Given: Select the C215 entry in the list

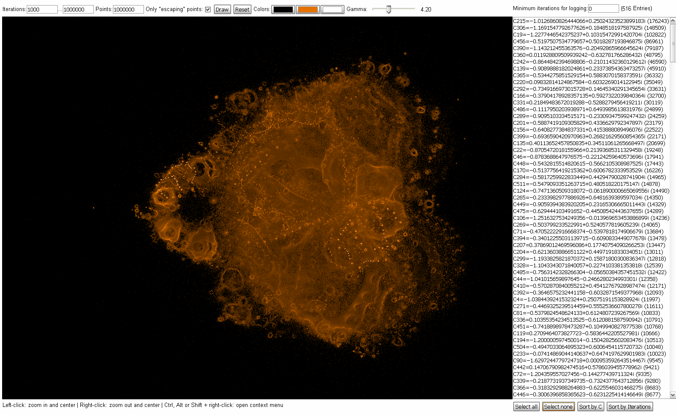Looking at the screenshot, I should 591,21.
